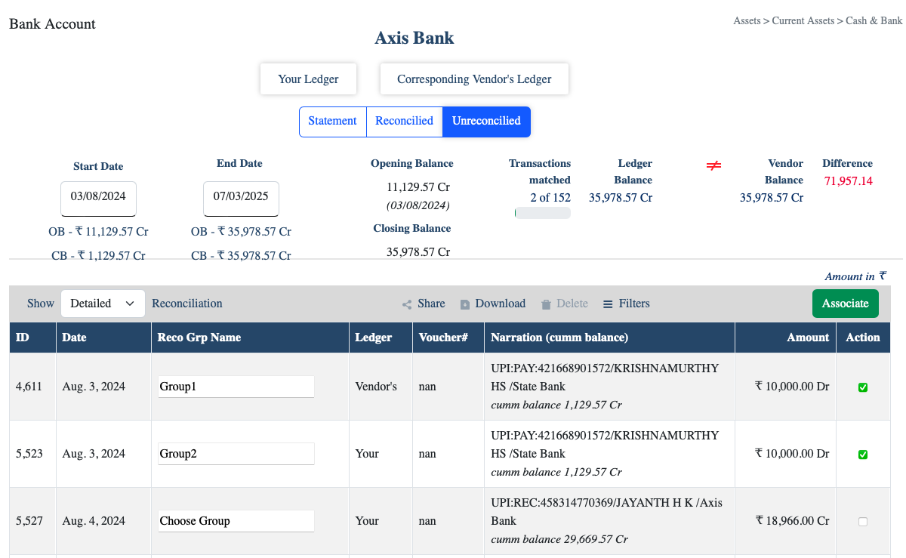This screenshot has width=906, height=558.
Task: Click the ₹ 10,000.00 Dr amount in row 5,523
Action: (792, 454)
